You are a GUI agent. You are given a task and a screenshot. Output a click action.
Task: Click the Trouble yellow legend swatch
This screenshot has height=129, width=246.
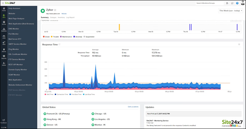pos(52,37)
